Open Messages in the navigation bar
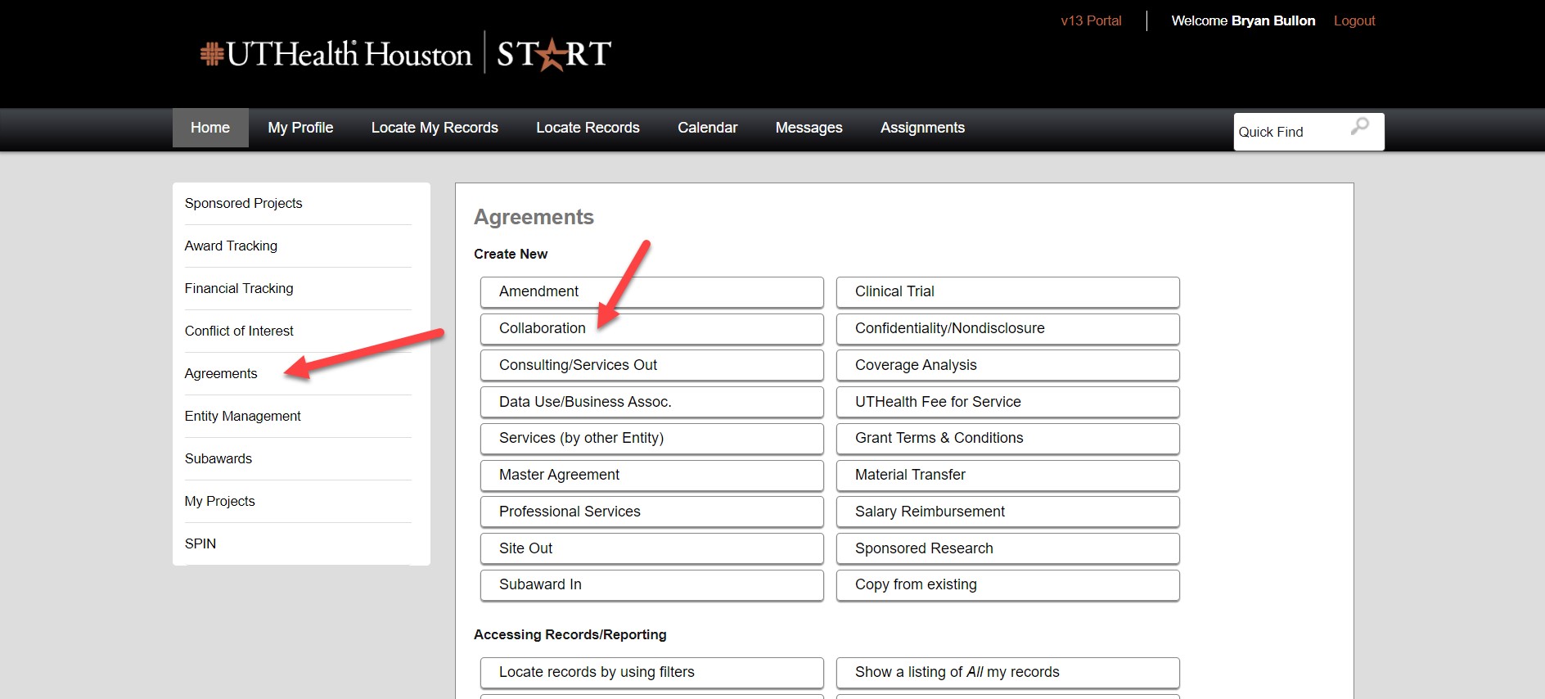 click(x=809, y=128)
